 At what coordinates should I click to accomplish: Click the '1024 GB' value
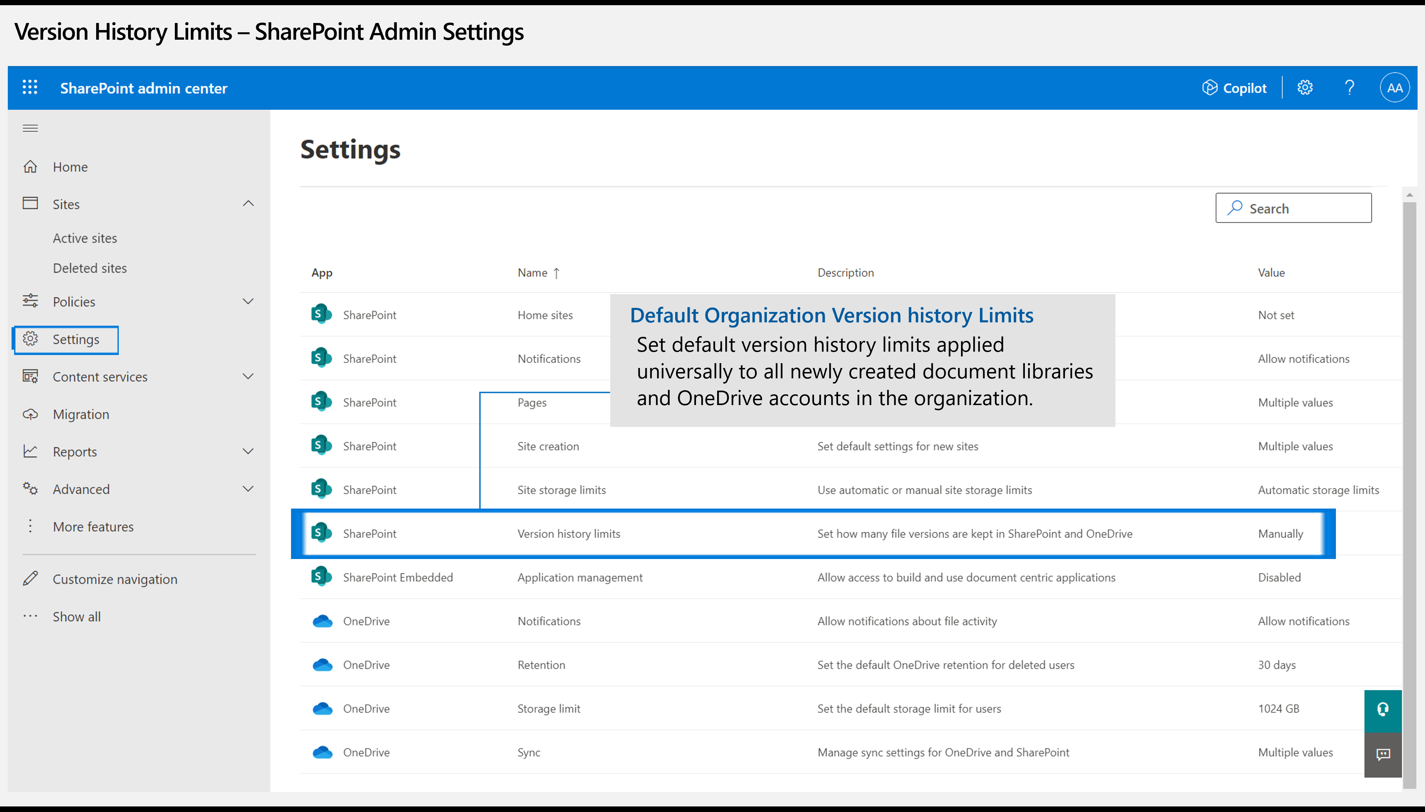tap(1278, 708)
